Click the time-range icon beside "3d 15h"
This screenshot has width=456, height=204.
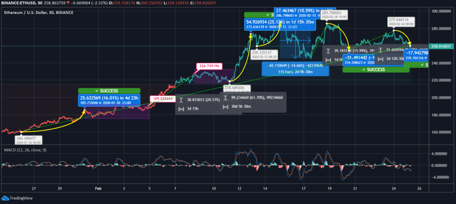point(181,109)
